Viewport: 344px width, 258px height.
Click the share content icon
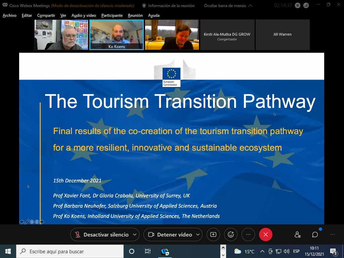click(x=213, y=234)
